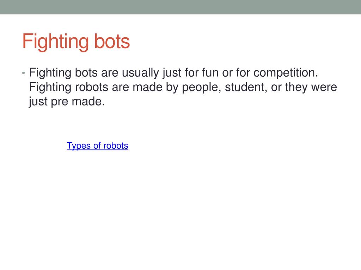Open the Types of robots hyperlink
The height and width of the screenshot is (270, 361).
[x=97, y=146]
